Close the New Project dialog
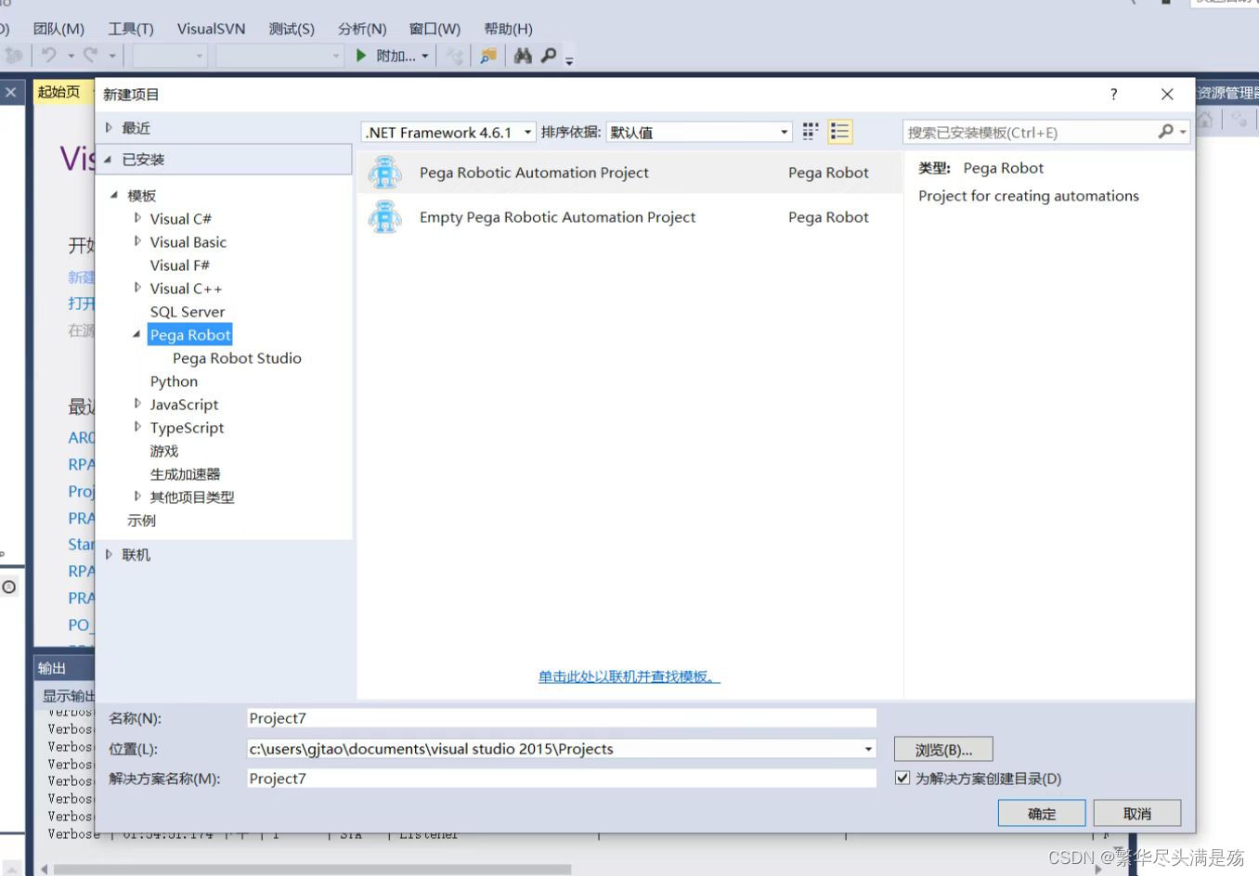1259x876 pixels. [x=1167, y=94]
